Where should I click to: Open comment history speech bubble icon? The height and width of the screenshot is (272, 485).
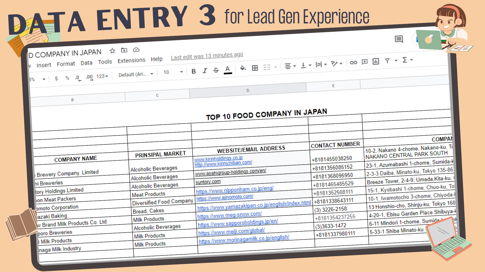click(399, 39)
